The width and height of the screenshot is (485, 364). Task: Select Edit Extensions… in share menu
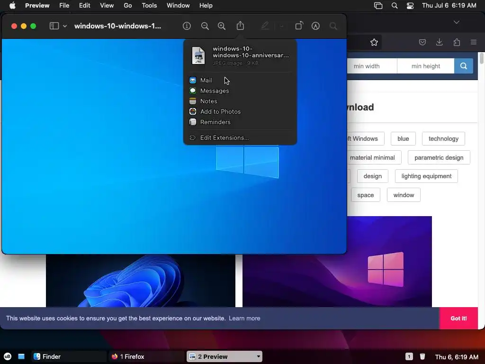tap(240, 138)
